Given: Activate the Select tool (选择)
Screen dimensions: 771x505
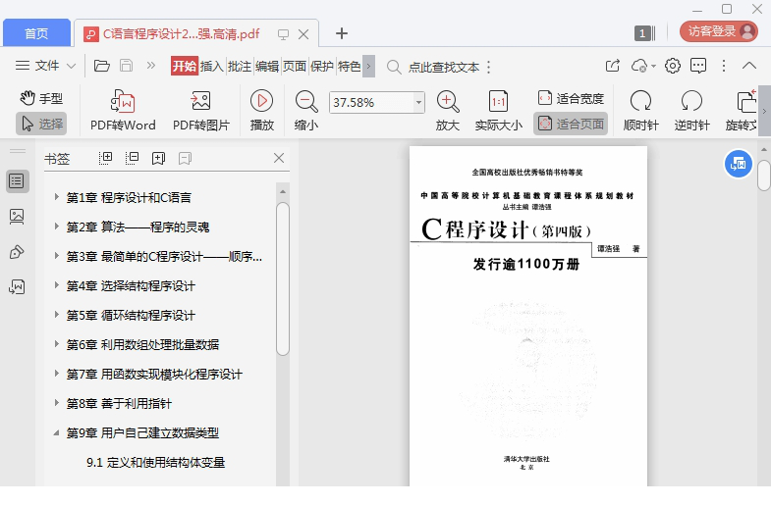Looking at the screenshot, I should 41,124.
